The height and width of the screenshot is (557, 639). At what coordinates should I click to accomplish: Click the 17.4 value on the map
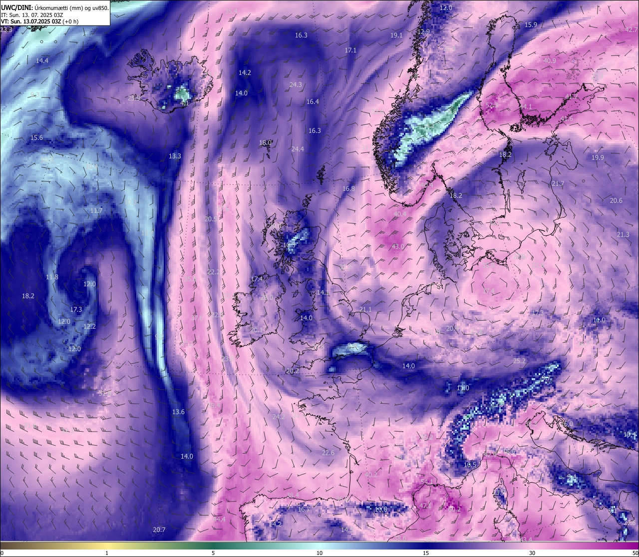coord(257,279)
